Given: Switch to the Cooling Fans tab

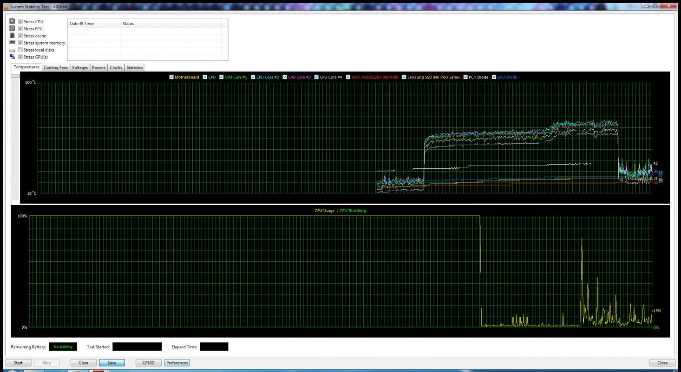Looking at the screenshot, I should (x=56, y=67).
